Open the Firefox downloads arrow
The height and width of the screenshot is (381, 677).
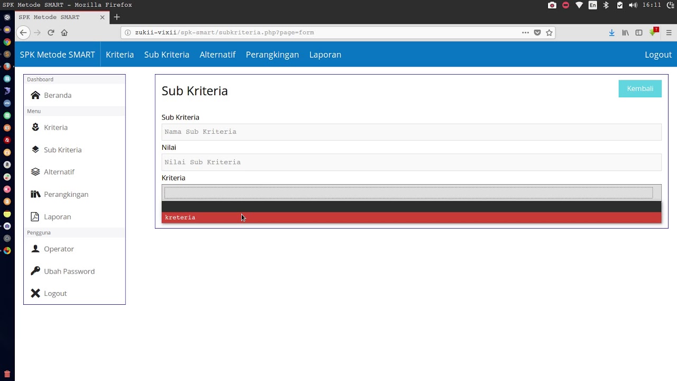pyautogui.click(x=612, y=32)
